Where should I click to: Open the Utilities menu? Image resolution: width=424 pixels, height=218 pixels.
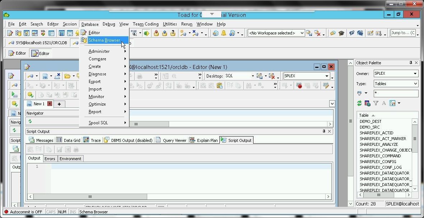pos(170,24)
